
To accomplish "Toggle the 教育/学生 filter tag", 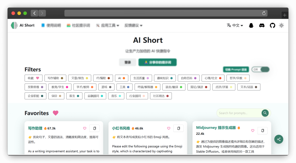I will click(60, 87).
